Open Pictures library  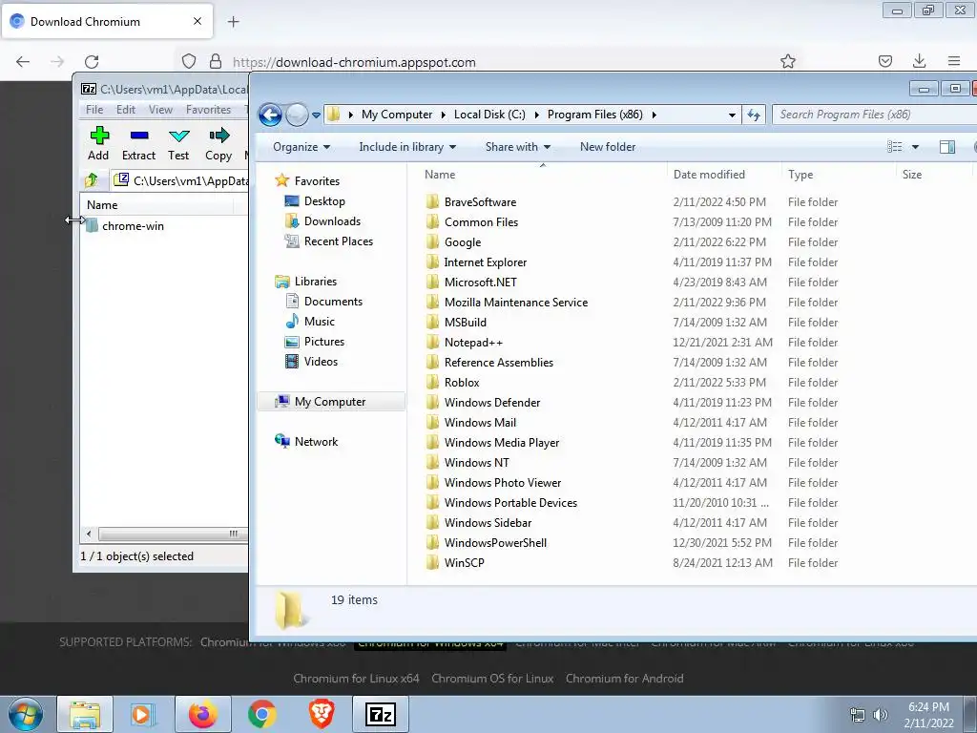click(315, 342)
